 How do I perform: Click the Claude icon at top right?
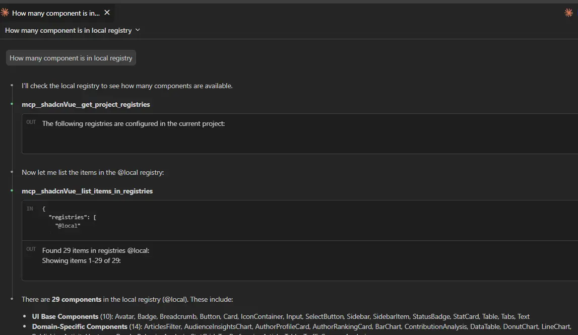coord(568,13)
